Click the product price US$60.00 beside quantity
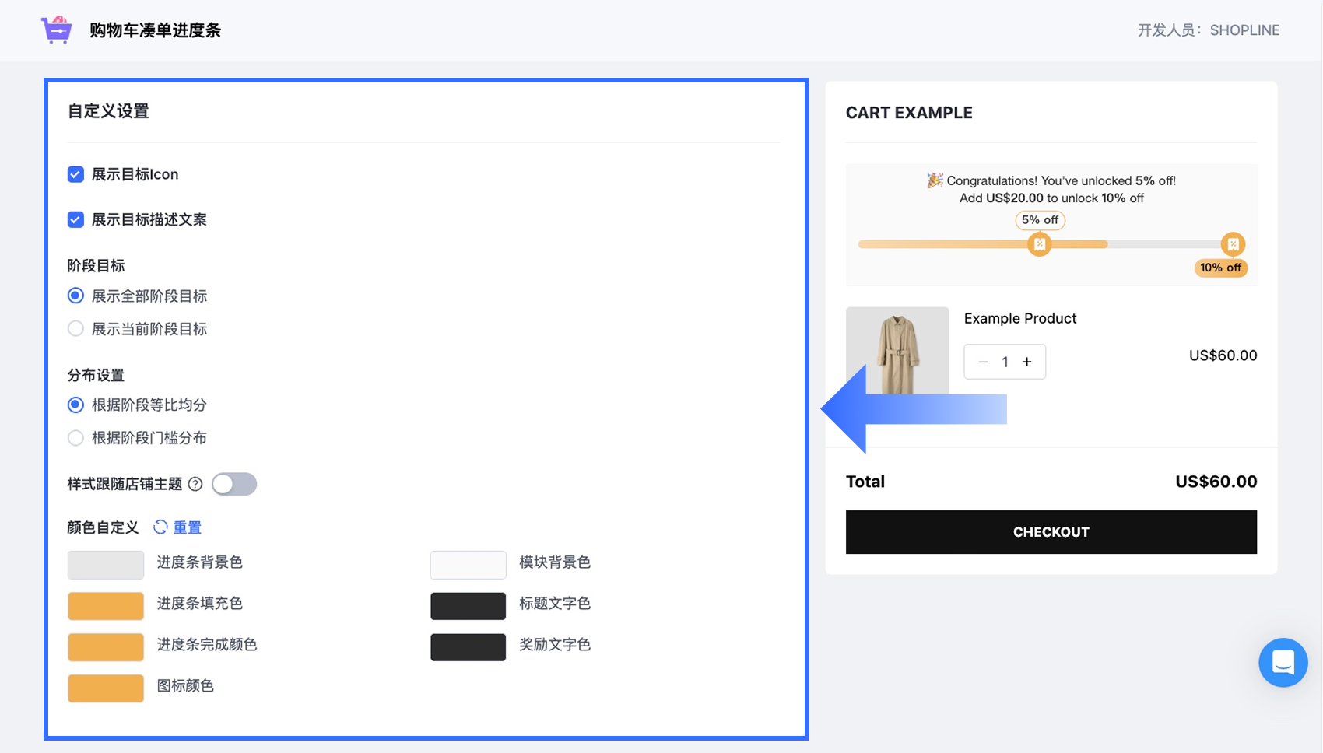This screenshot has height=753, width=1323. pyautogui.click(x=1223, y=355)
